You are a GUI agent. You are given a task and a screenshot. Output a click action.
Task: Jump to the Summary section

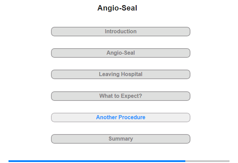pos(120,139)
